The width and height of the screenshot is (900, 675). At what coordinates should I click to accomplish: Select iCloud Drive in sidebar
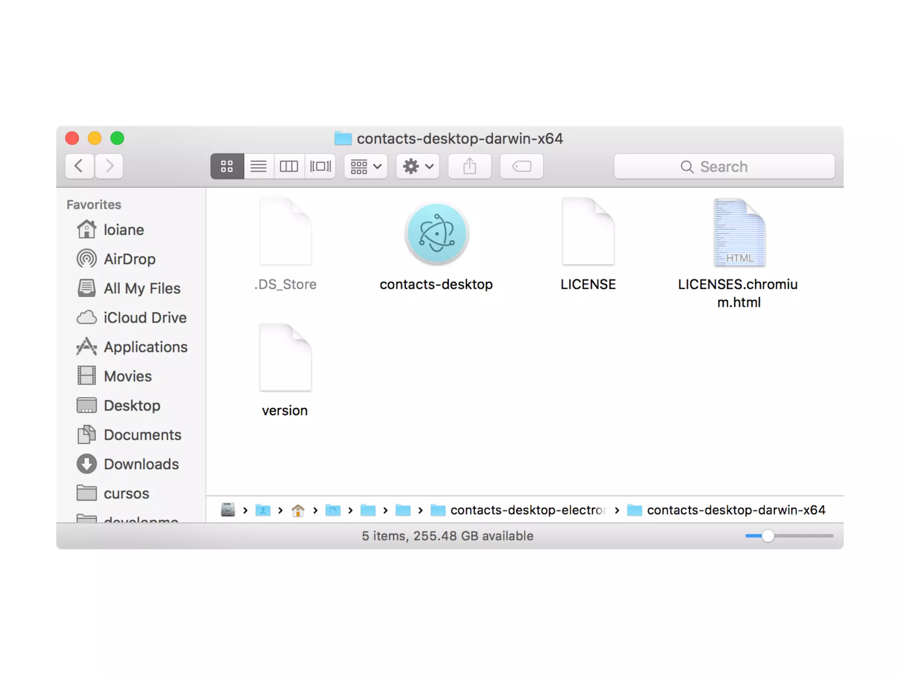coord(145,317)
